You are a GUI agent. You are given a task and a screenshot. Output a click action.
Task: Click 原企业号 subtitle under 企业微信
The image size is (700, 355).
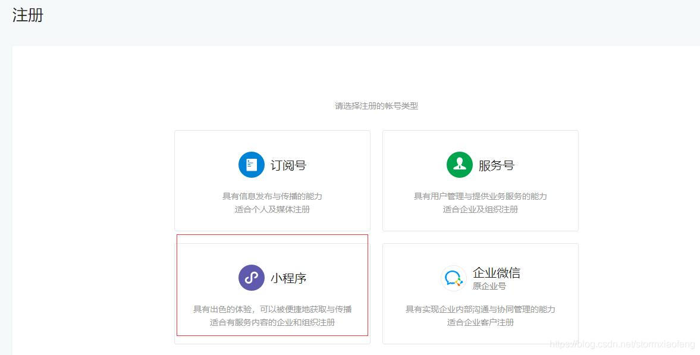(x=489, y=286)
